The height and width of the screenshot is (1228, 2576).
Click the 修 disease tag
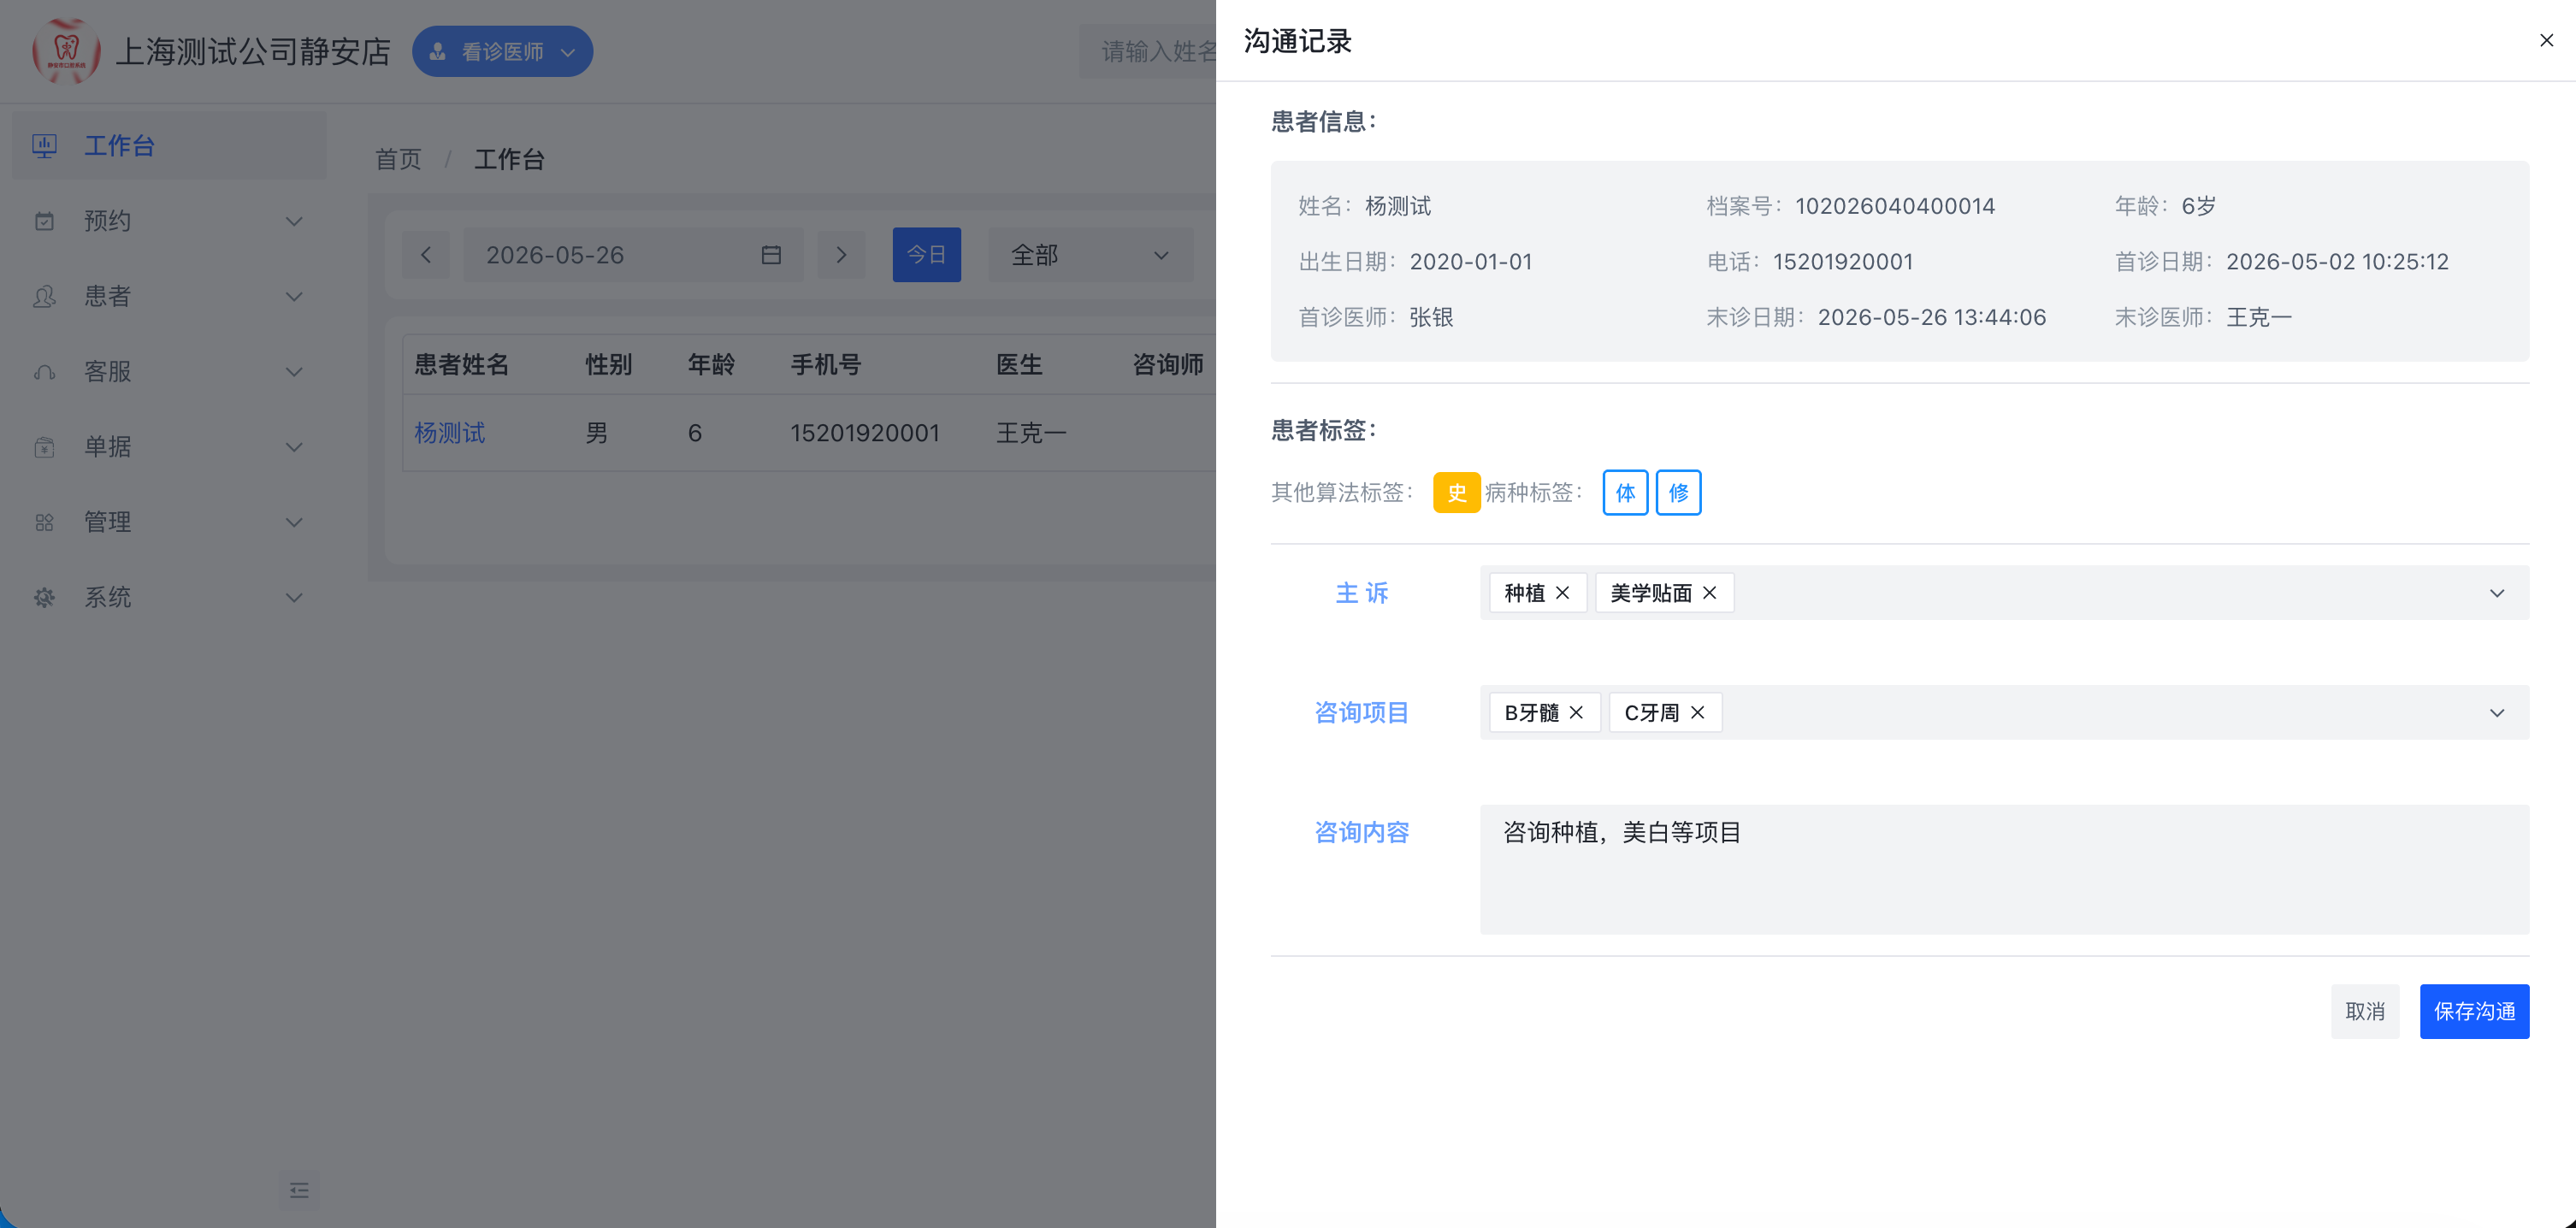1678,492
